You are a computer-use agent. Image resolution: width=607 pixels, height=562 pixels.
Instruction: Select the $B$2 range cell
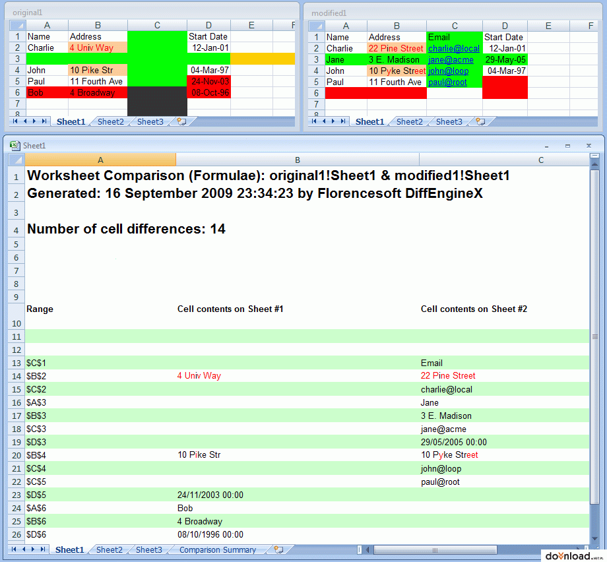tap(100, 376)
